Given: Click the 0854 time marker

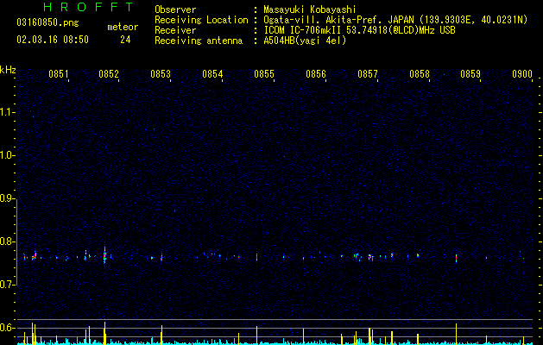Looking at the screenshot, I should click(x=212, y=73).
